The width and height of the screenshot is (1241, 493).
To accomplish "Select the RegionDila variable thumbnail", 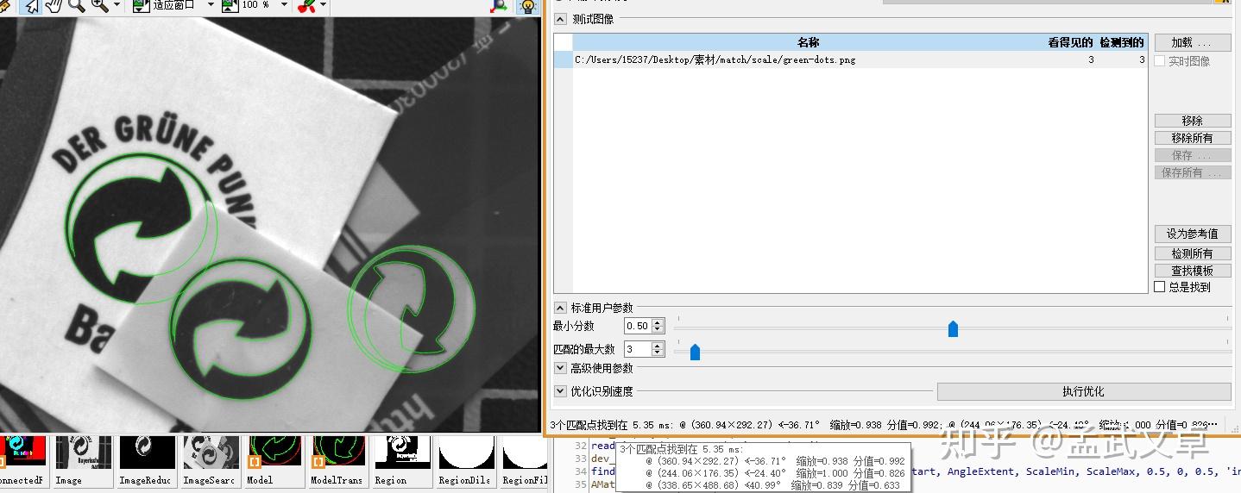I will 466,462.
